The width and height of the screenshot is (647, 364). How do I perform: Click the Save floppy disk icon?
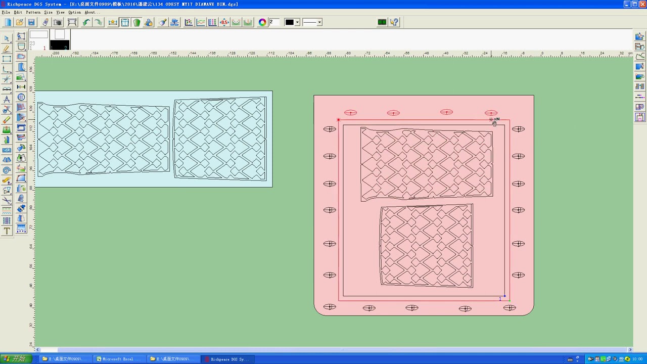pos(31,22)
